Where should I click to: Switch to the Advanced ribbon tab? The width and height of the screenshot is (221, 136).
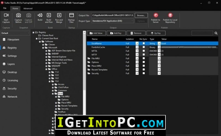pyautogui.click(x=28, y=9)
